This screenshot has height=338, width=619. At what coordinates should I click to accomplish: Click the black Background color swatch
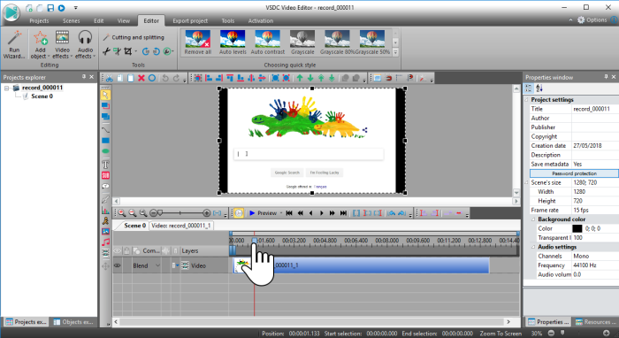577,228
